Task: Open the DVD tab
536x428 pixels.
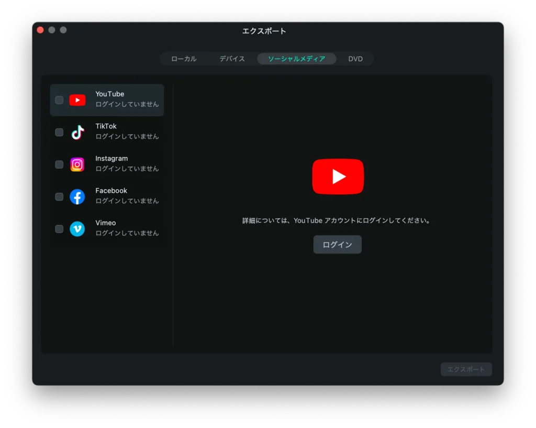Action: (x=355, y=59)
